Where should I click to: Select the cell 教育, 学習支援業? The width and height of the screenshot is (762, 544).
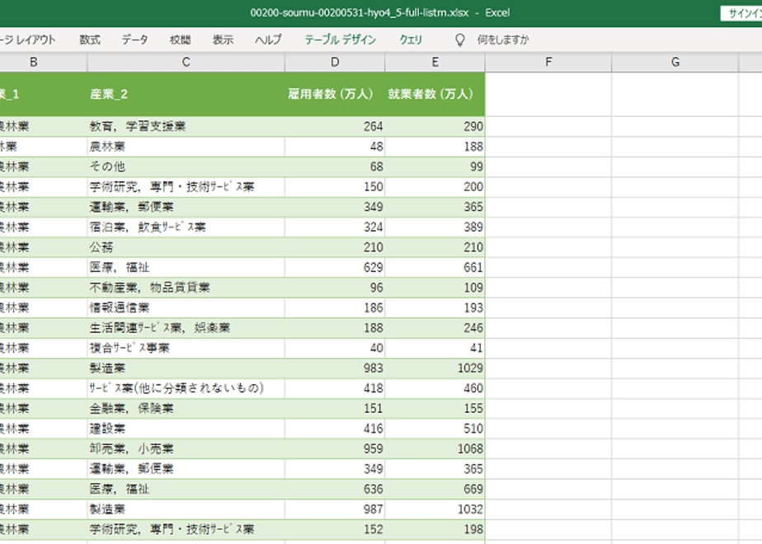(x=186, y=126)
